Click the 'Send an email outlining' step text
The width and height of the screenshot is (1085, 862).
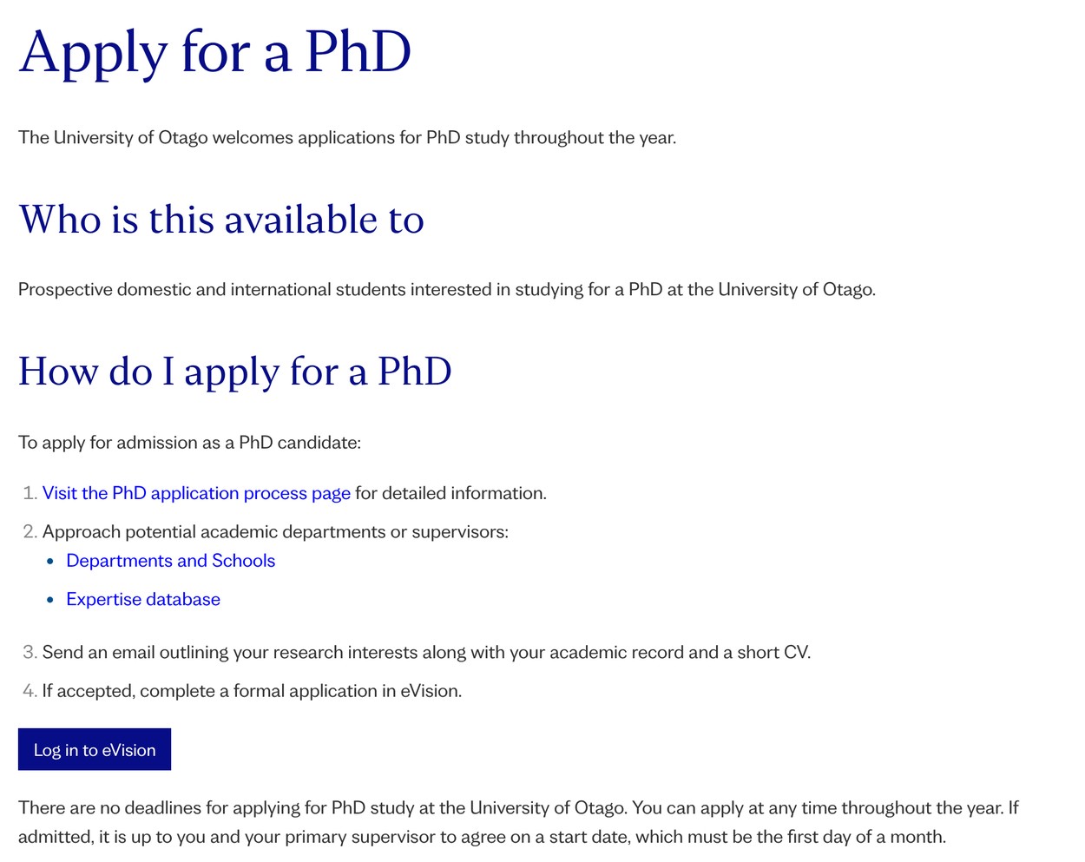(x=426, y=652)
